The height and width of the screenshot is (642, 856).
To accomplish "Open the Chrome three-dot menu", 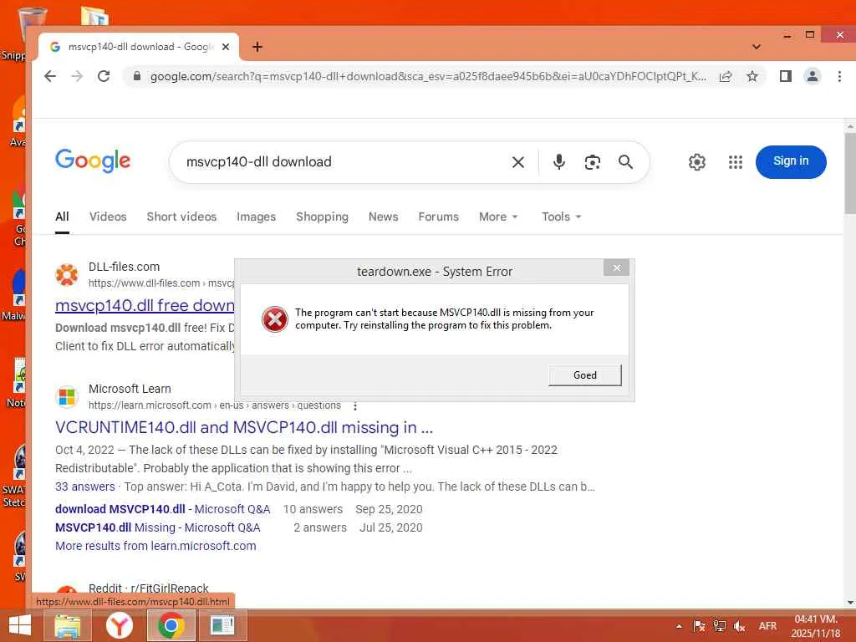I will (x=839, y=76).
